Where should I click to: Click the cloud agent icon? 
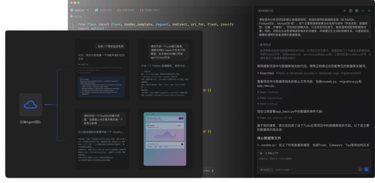(x=31, y=105)
